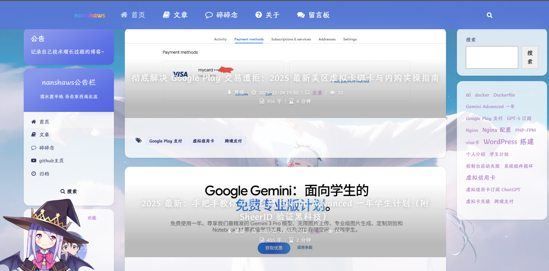Click sidebar 文章 book icon link
Viewport: 549px width, 271px height.
(40, 135)
